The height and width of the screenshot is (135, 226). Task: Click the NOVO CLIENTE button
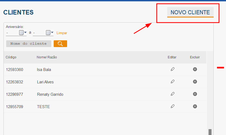tap(190, 12)
